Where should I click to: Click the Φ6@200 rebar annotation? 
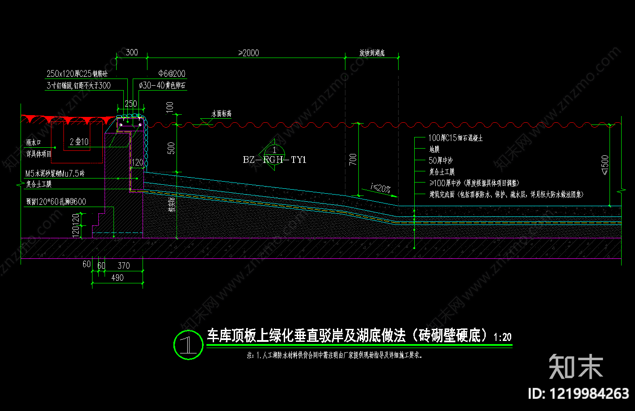[172, 74]
